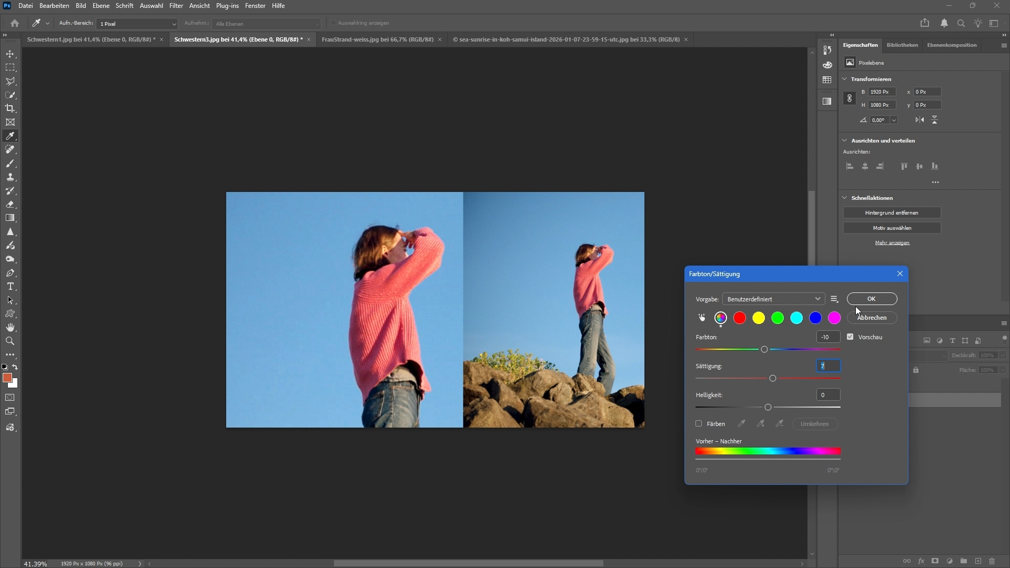Viewport: 1010px width, 568px height.
Task: Click Hintergrund entfernen quick action
Action: tap(892, 213)
